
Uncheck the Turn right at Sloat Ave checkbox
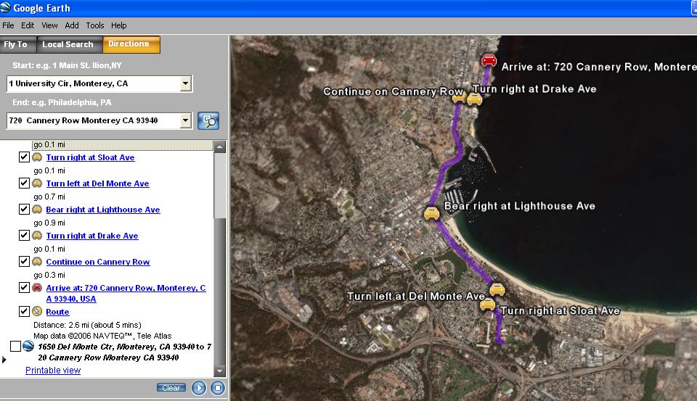(x=24, y=157)
